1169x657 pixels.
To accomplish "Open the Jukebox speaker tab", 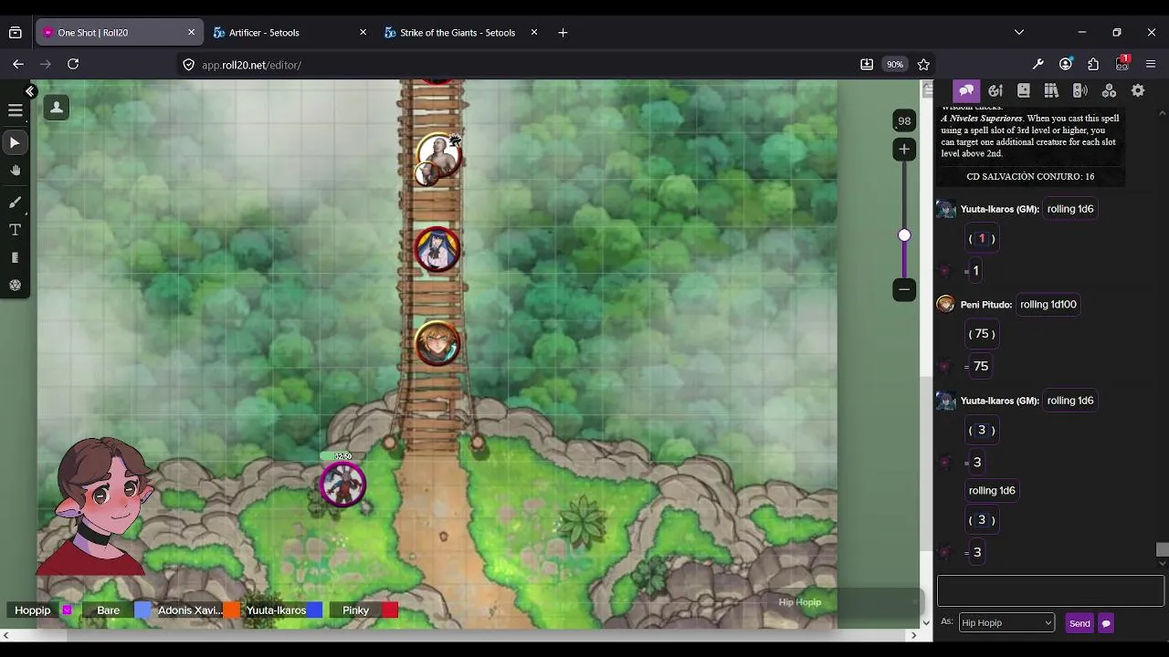I will [x=1080, y=90].
